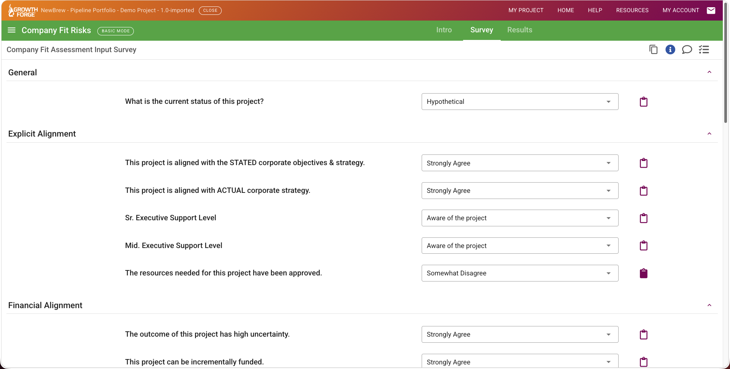Viewport: 730px width, 369px height.
Task: Click 'outcome of this project has high uncertainty' text
Action: click(207, 334)
